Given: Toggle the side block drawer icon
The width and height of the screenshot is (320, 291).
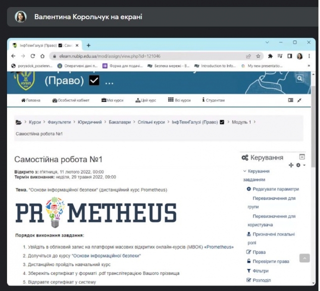Looking at the screenshot, I should (x=290, y=100).
